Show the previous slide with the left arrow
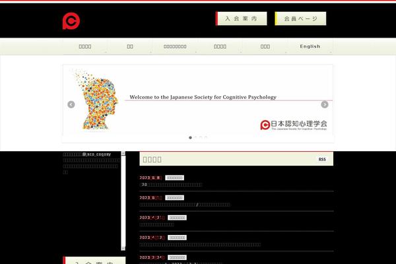The height and width of the screenshot is (264, 396). 71,104
